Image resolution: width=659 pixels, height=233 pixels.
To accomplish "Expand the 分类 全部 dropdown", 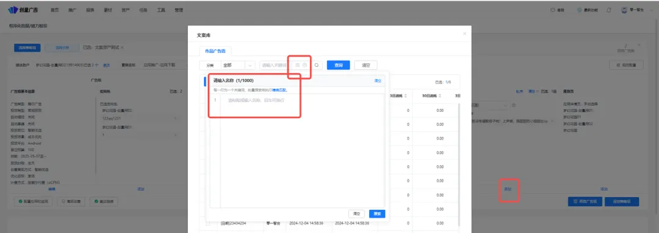I will [x=238, y=65].
